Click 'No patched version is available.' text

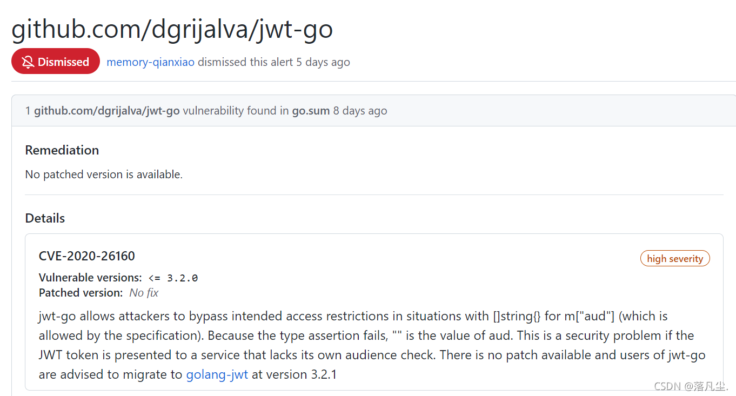pyautogui.click(x=104, y=174)
